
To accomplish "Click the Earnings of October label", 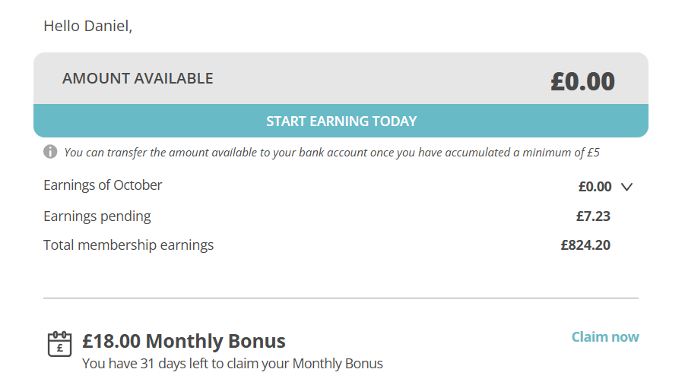I will (103, 185).
